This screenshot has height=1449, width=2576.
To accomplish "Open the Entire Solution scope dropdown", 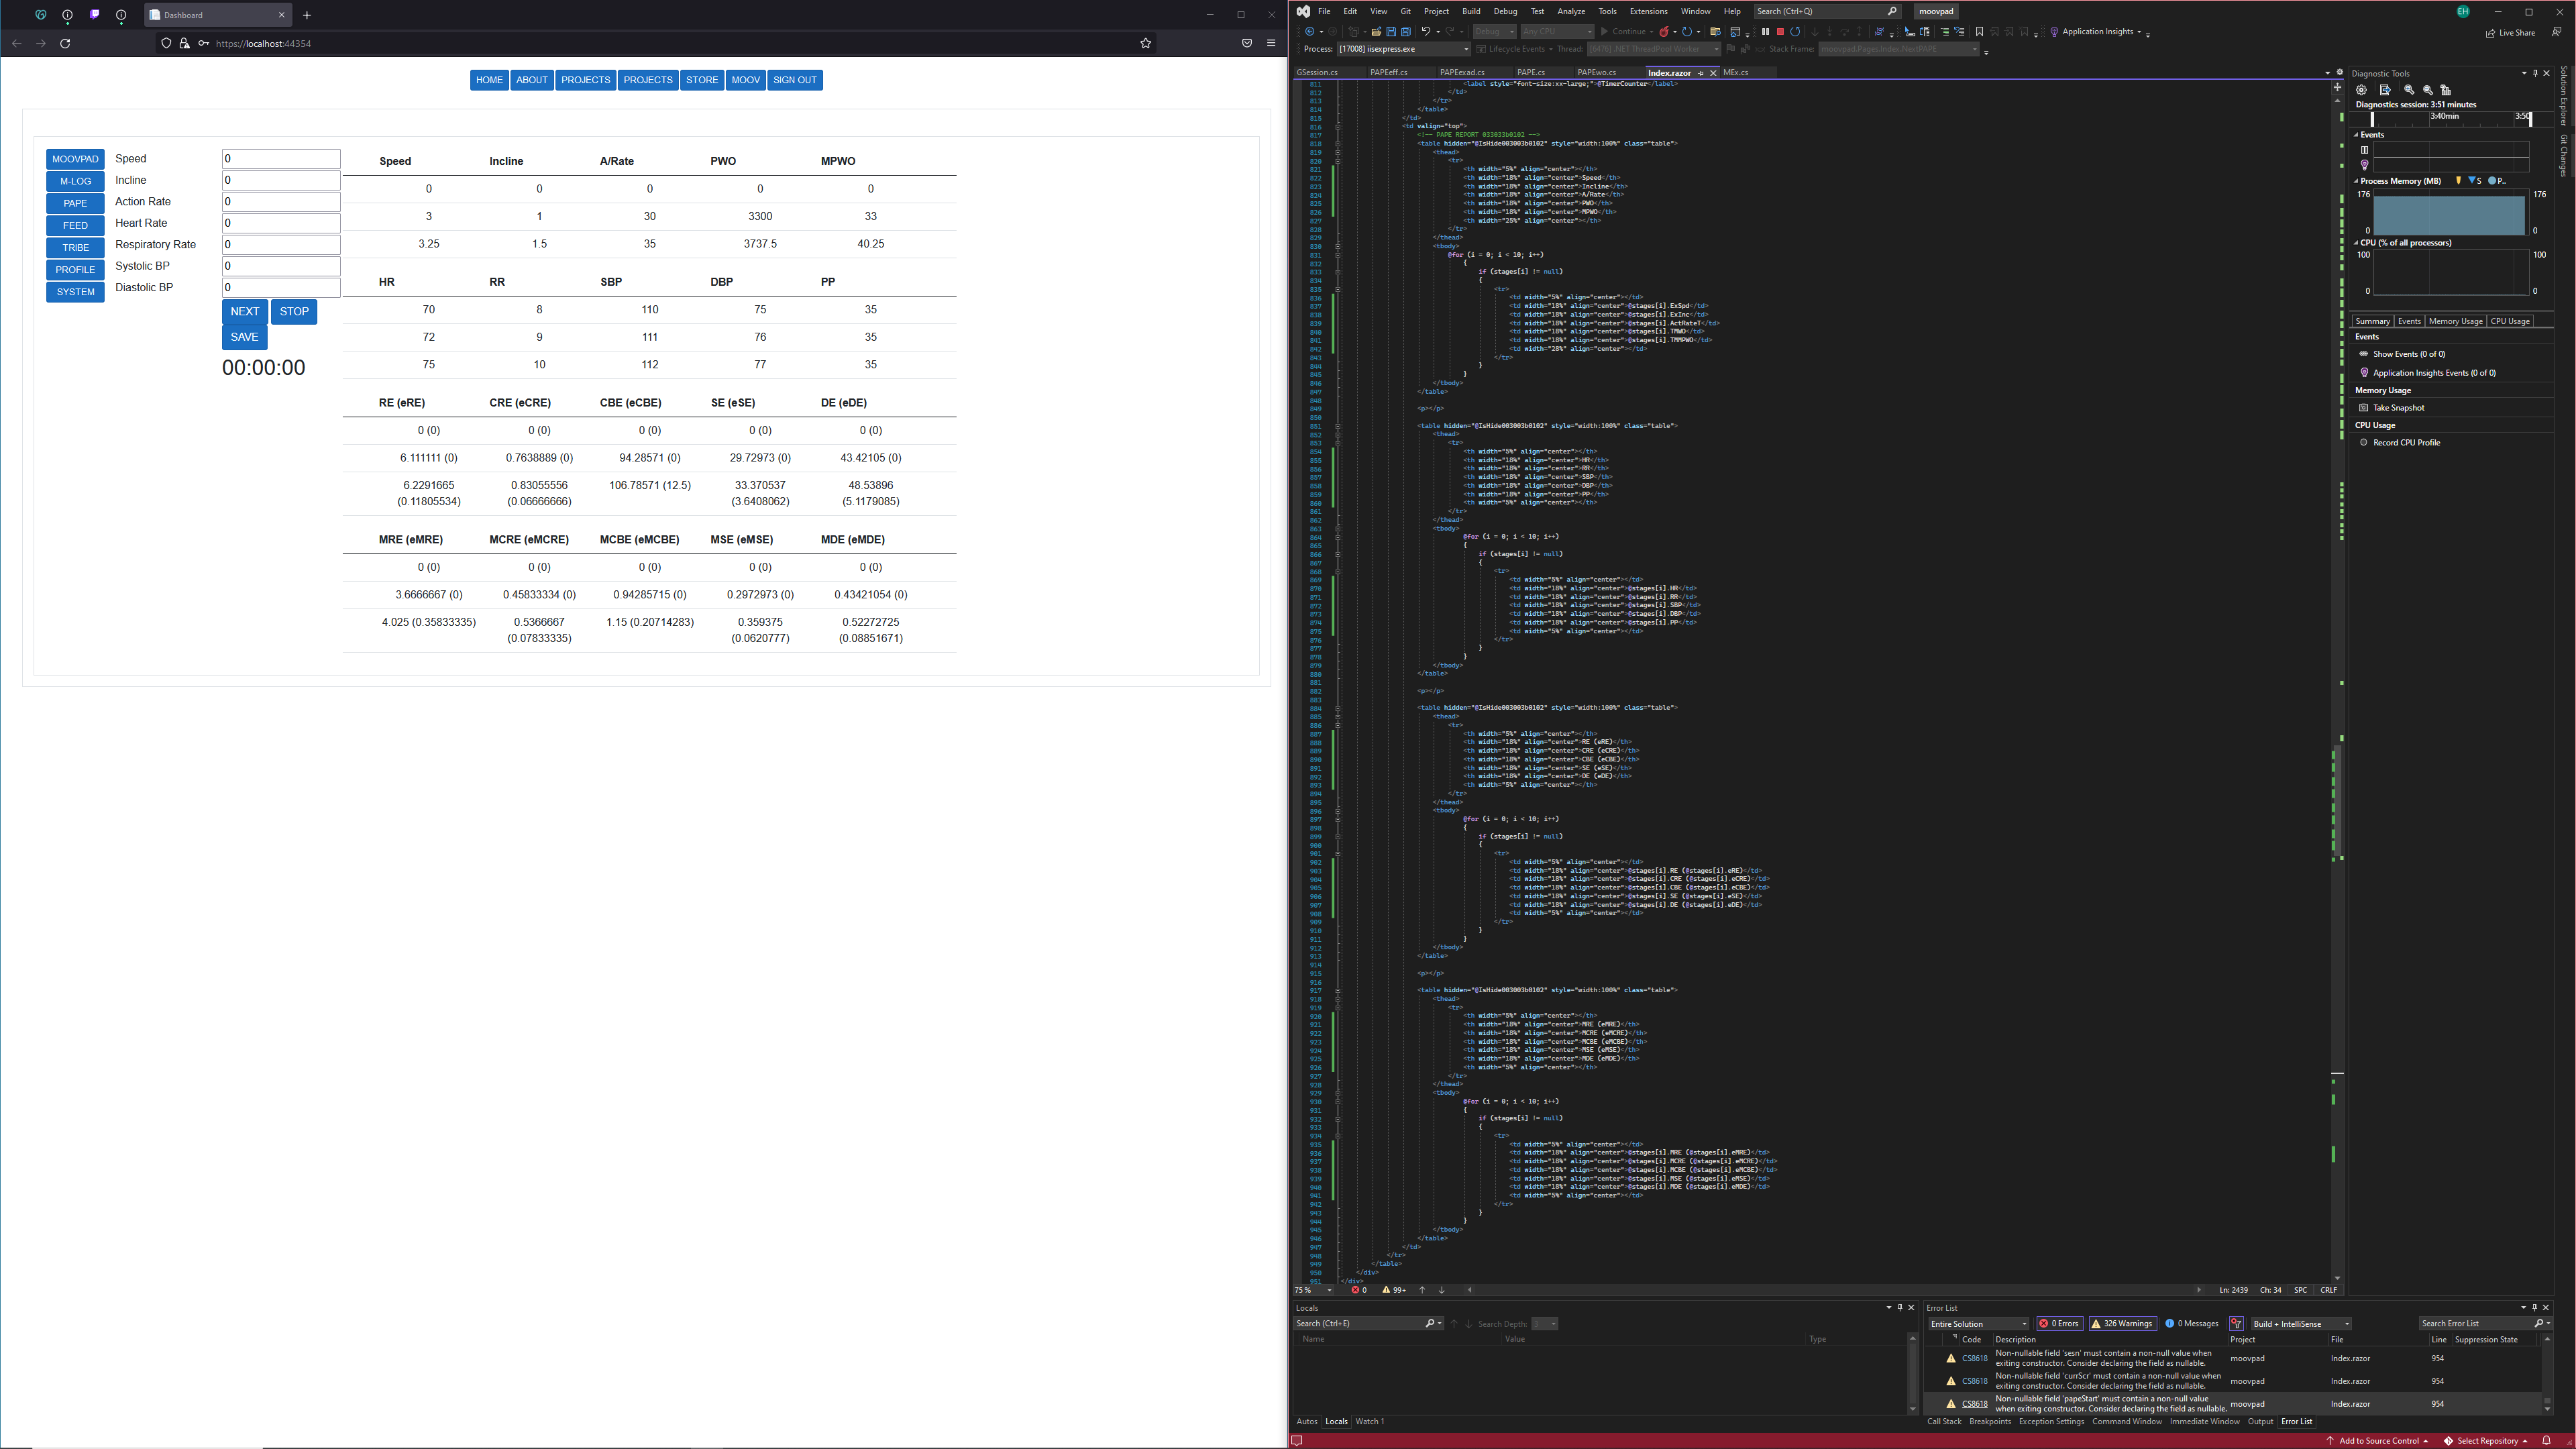I will (x=1978, y=1324).
